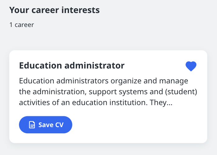This screenshot has width=217, height=155.
Task: Click the word 'Education' in the card title
Action: coord(40,65)
